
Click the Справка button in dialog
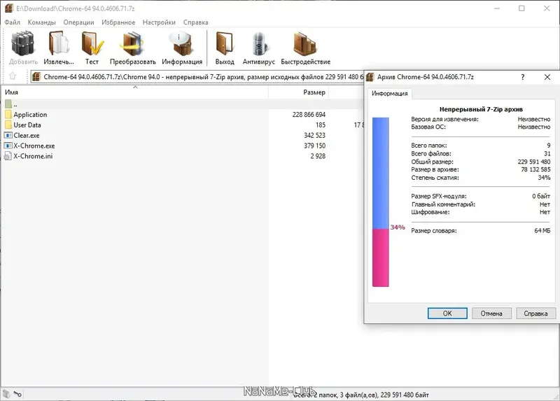pyautogui.click(x=535, y=313)
